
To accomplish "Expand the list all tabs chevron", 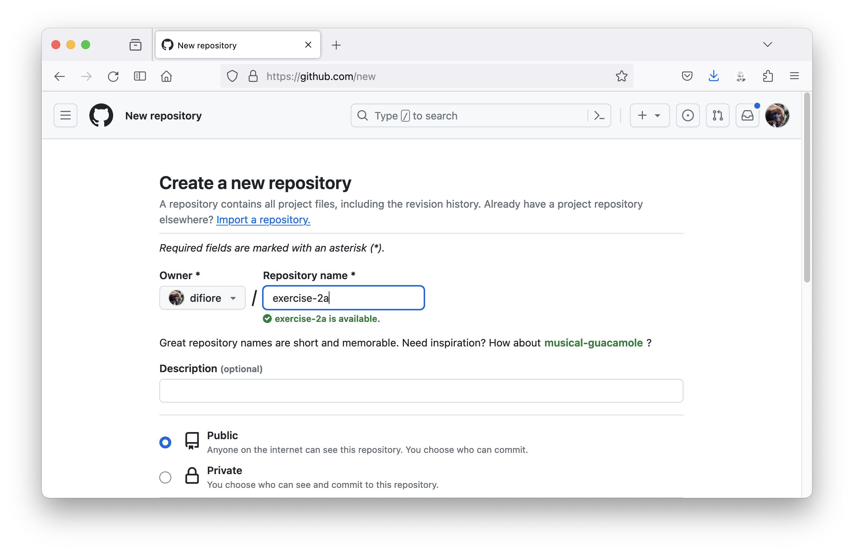I will 767,45.
